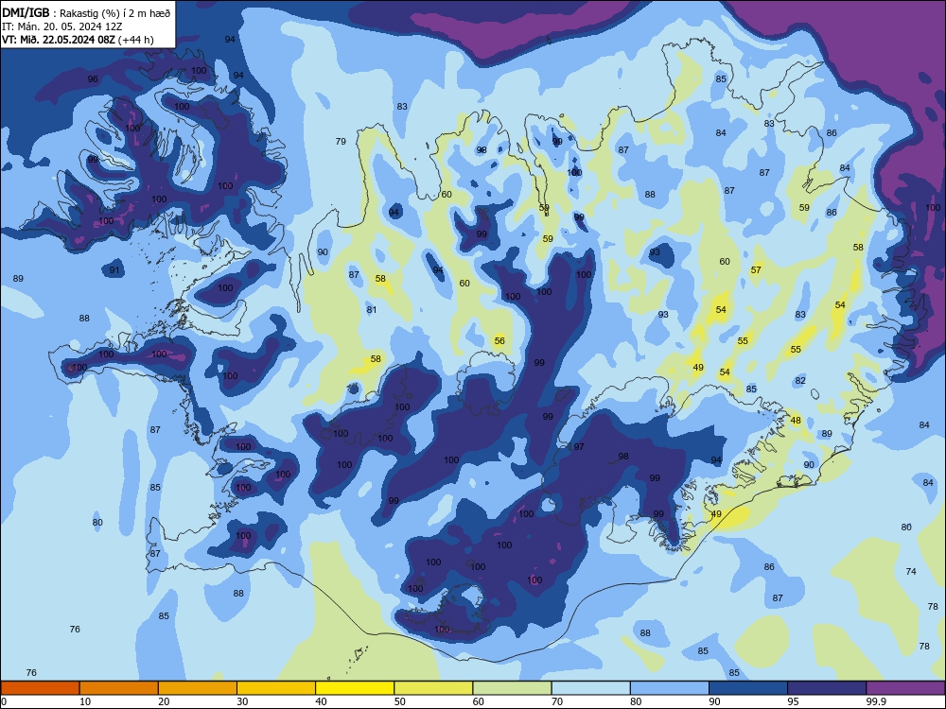Pick the 20–30 amber legend swatch

[x=198, y=688]
